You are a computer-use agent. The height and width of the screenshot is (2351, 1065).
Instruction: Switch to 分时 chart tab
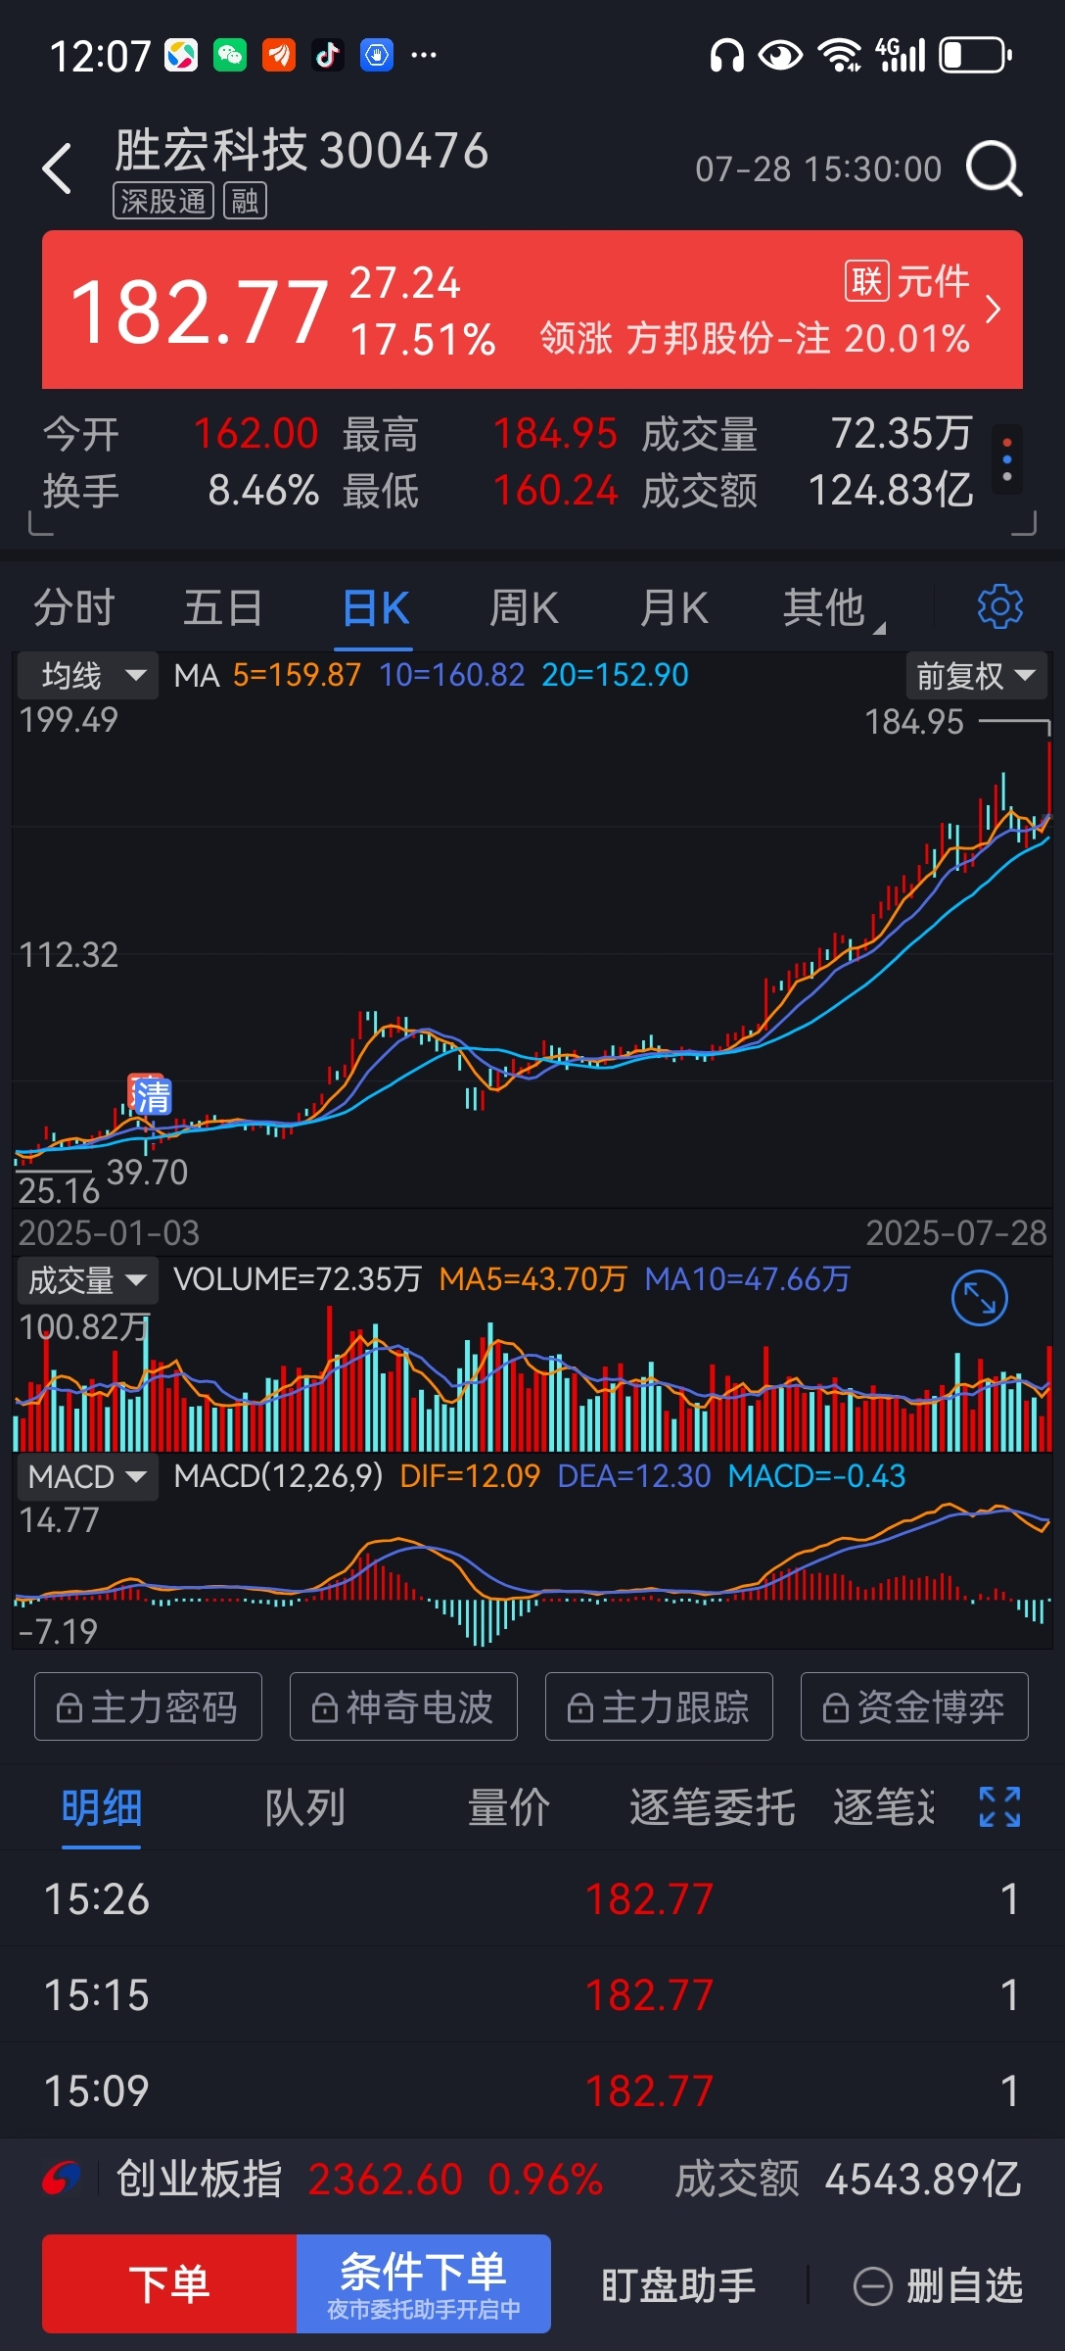click(74, 607)
